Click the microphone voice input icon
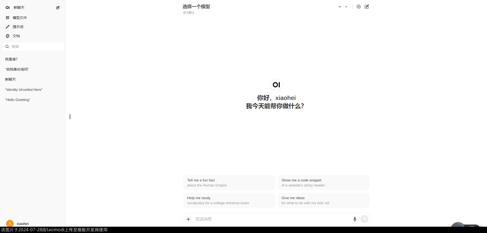The height and width of the screenshot is (233, 487). click(355, 219)
